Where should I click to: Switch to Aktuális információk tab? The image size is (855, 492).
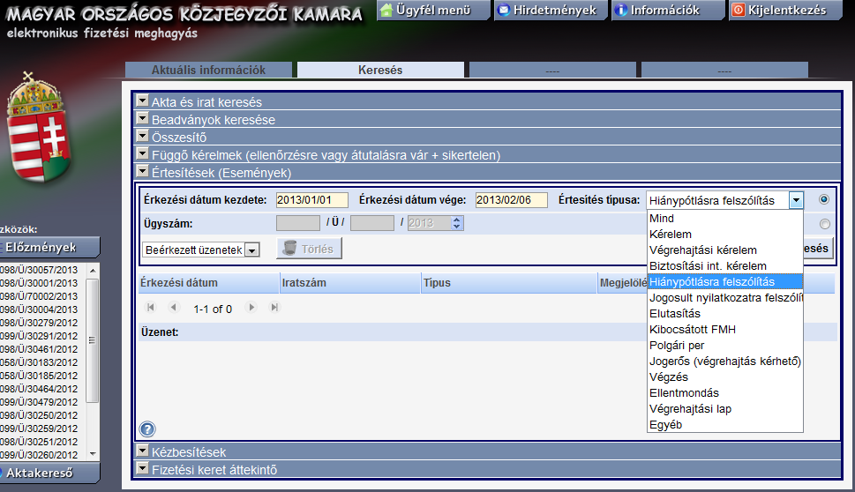click(208, 70)
